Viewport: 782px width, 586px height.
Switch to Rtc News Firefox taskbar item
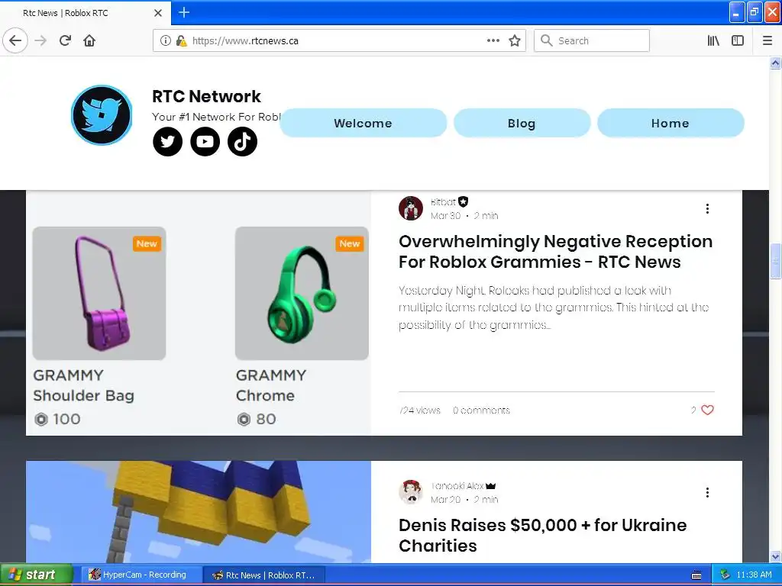coord(265,575)
